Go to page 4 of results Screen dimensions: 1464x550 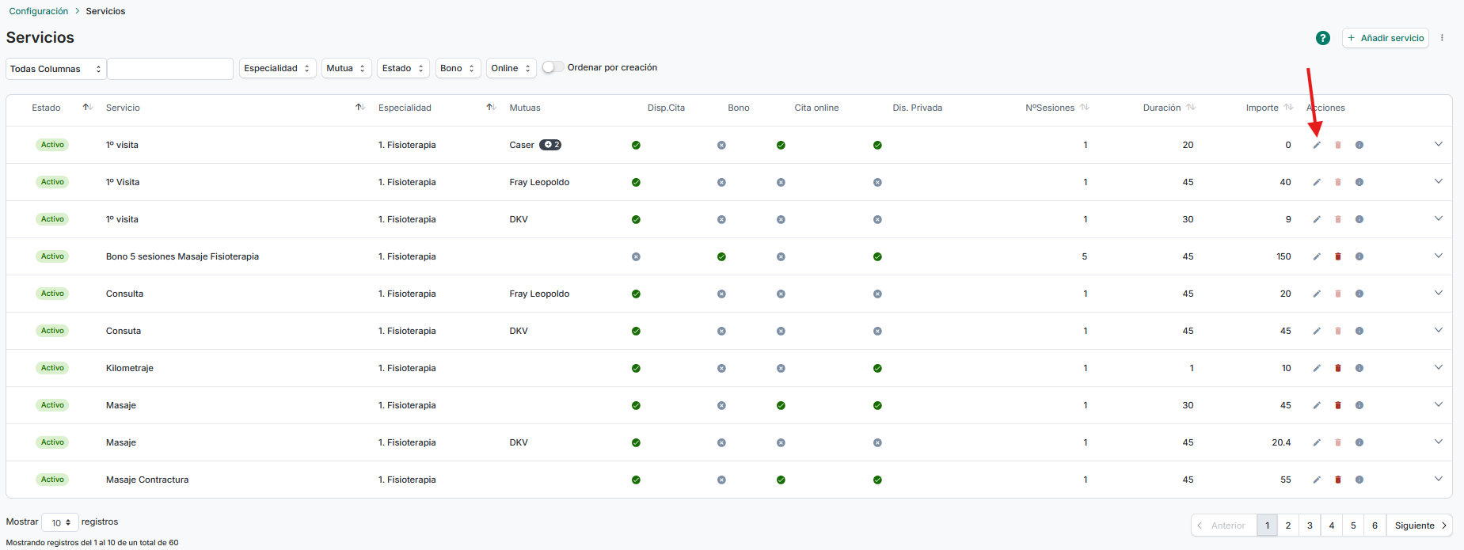click(x=1332, y=525)
